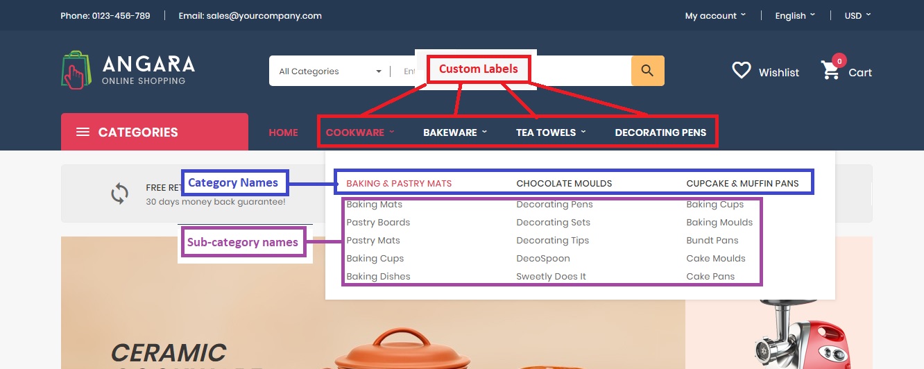Open the English language selector
Image resolution: width=924 pixels, height=369 pixels.
[795, 15]
